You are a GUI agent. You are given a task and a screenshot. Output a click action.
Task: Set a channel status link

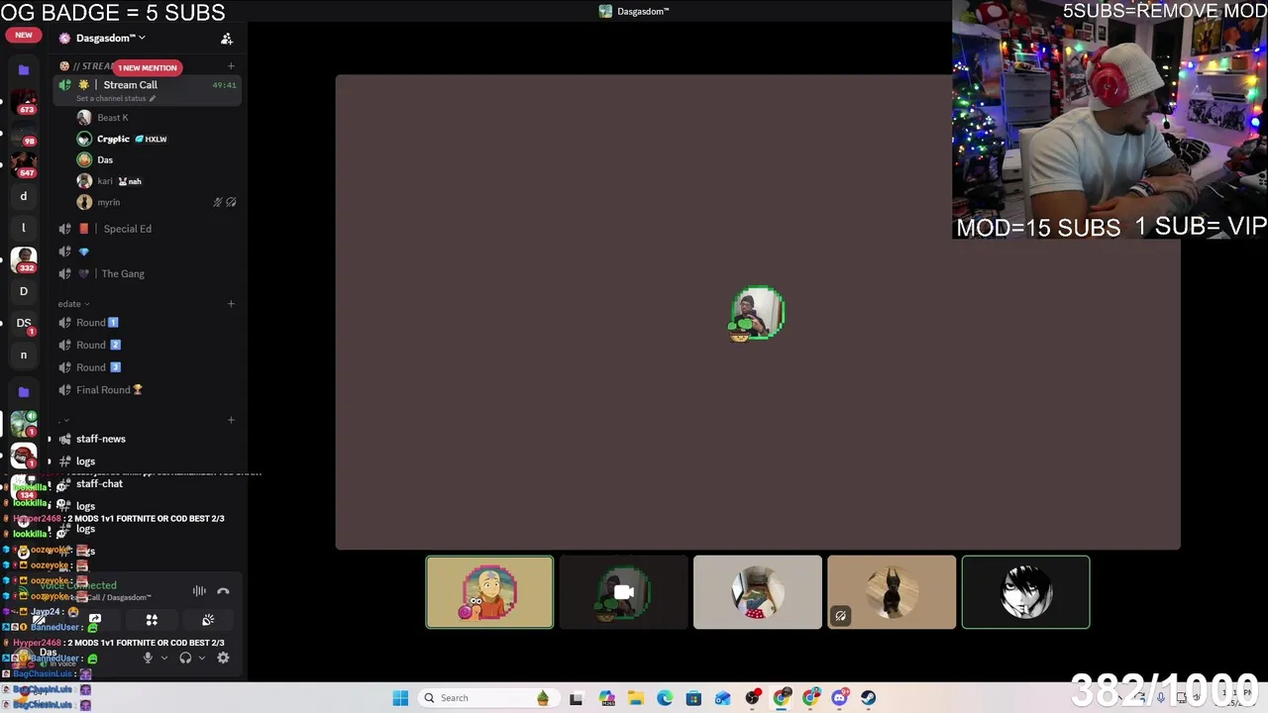click(116, 99)
